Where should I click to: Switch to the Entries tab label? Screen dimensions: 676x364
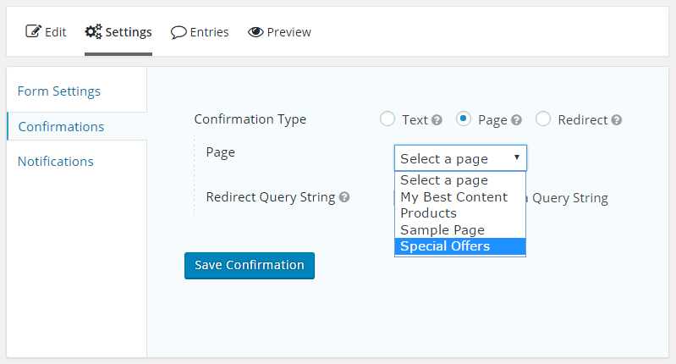[x=209, y=32]
